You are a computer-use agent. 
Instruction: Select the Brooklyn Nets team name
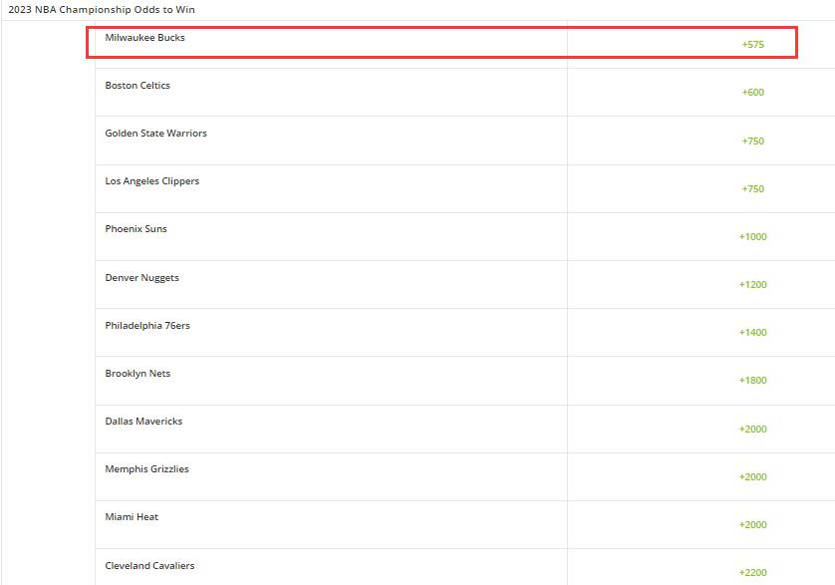pyautogui.click(x=138, y=374)
